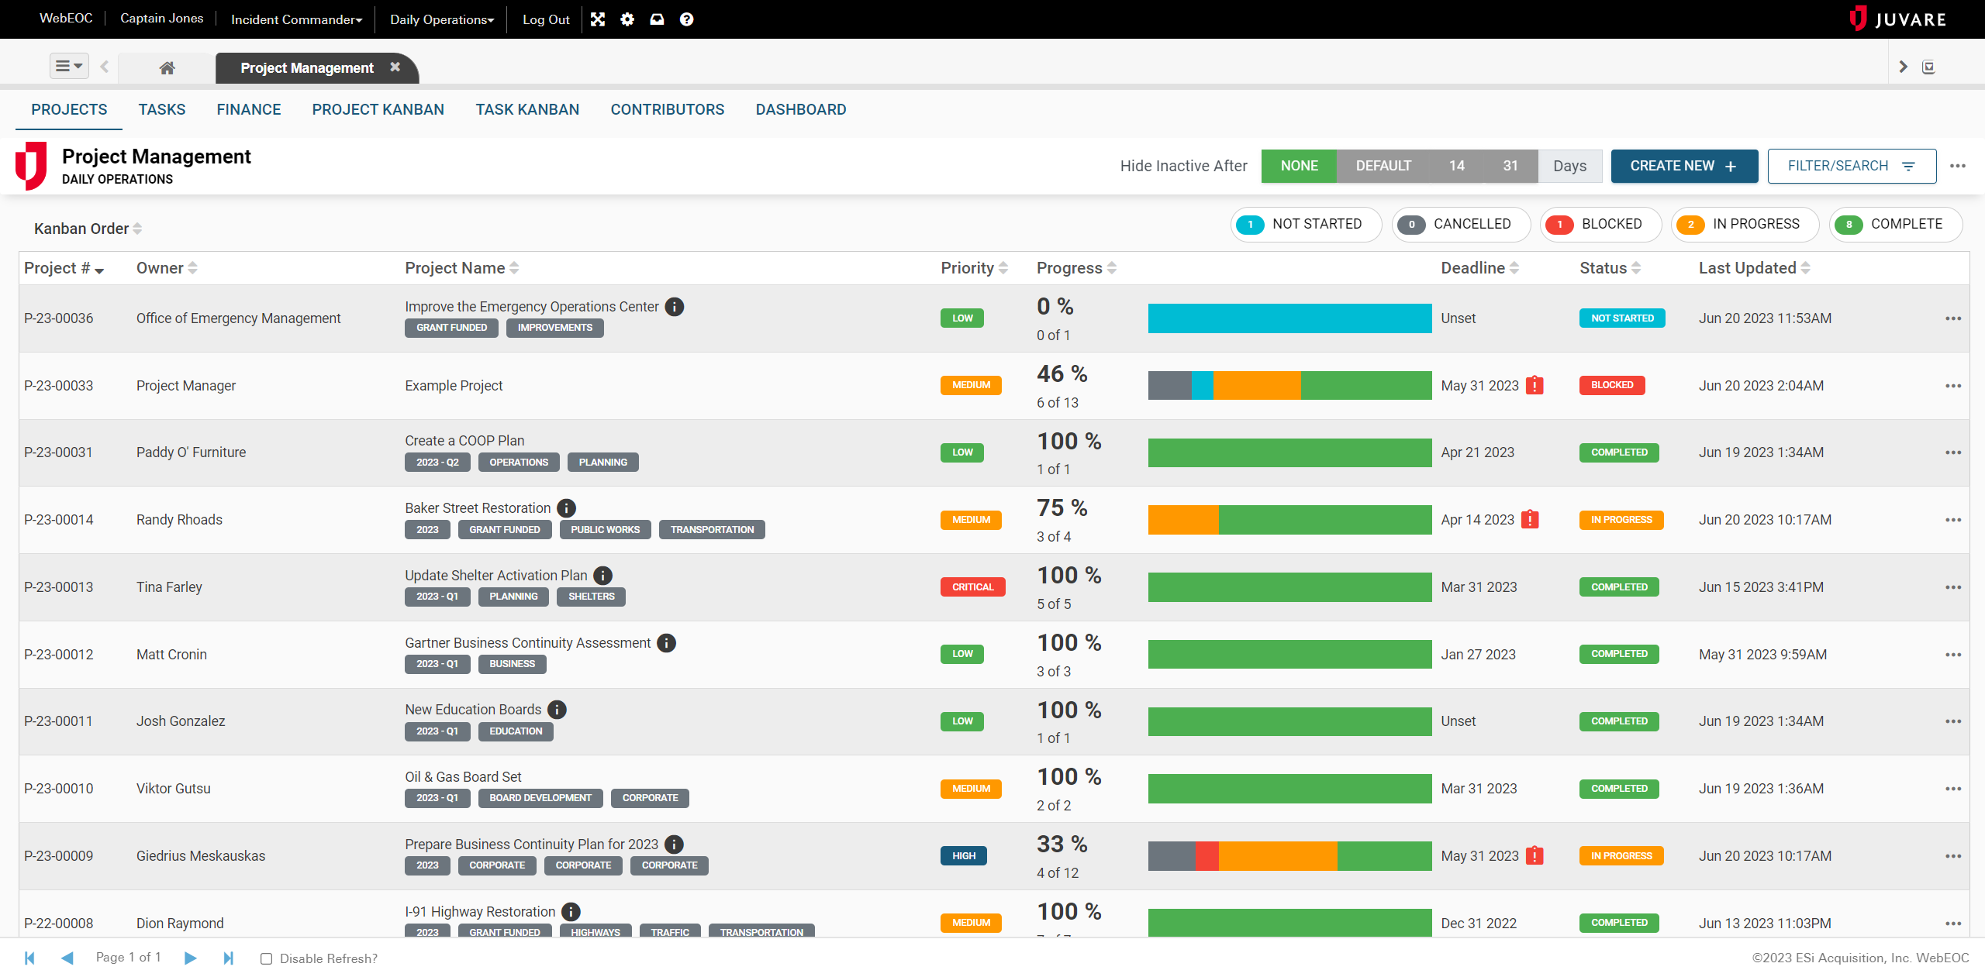Click the back chevron beside the menu button
1985x977 pixels.
105,67
